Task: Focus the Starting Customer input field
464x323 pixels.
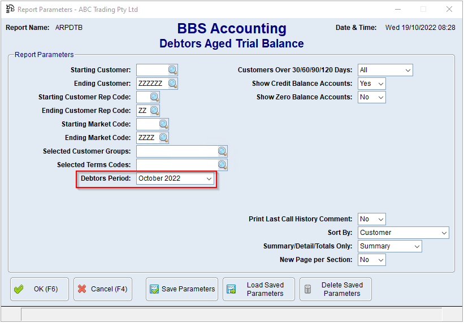Action: point(153,70)
